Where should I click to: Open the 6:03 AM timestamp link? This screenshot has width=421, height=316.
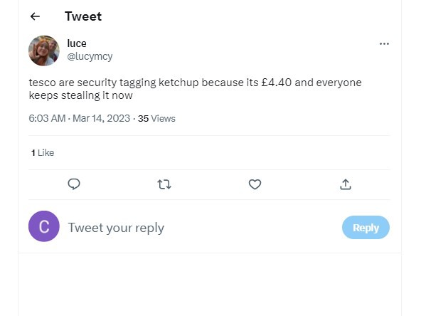coord(47,118)
